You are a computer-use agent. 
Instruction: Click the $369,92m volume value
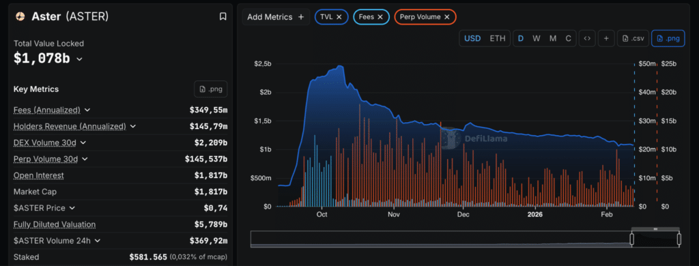tap(209, 241)
